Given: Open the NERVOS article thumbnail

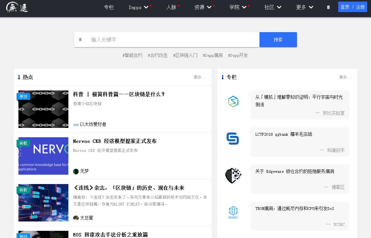Looking at the screenshot, I should point(43,156).
